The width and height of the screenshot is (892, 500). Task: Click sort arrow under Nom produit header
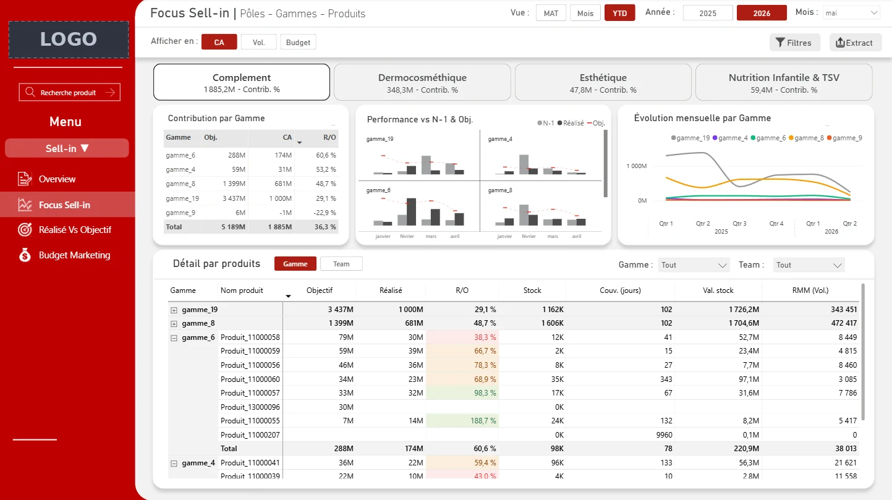[x=287, y=297]
